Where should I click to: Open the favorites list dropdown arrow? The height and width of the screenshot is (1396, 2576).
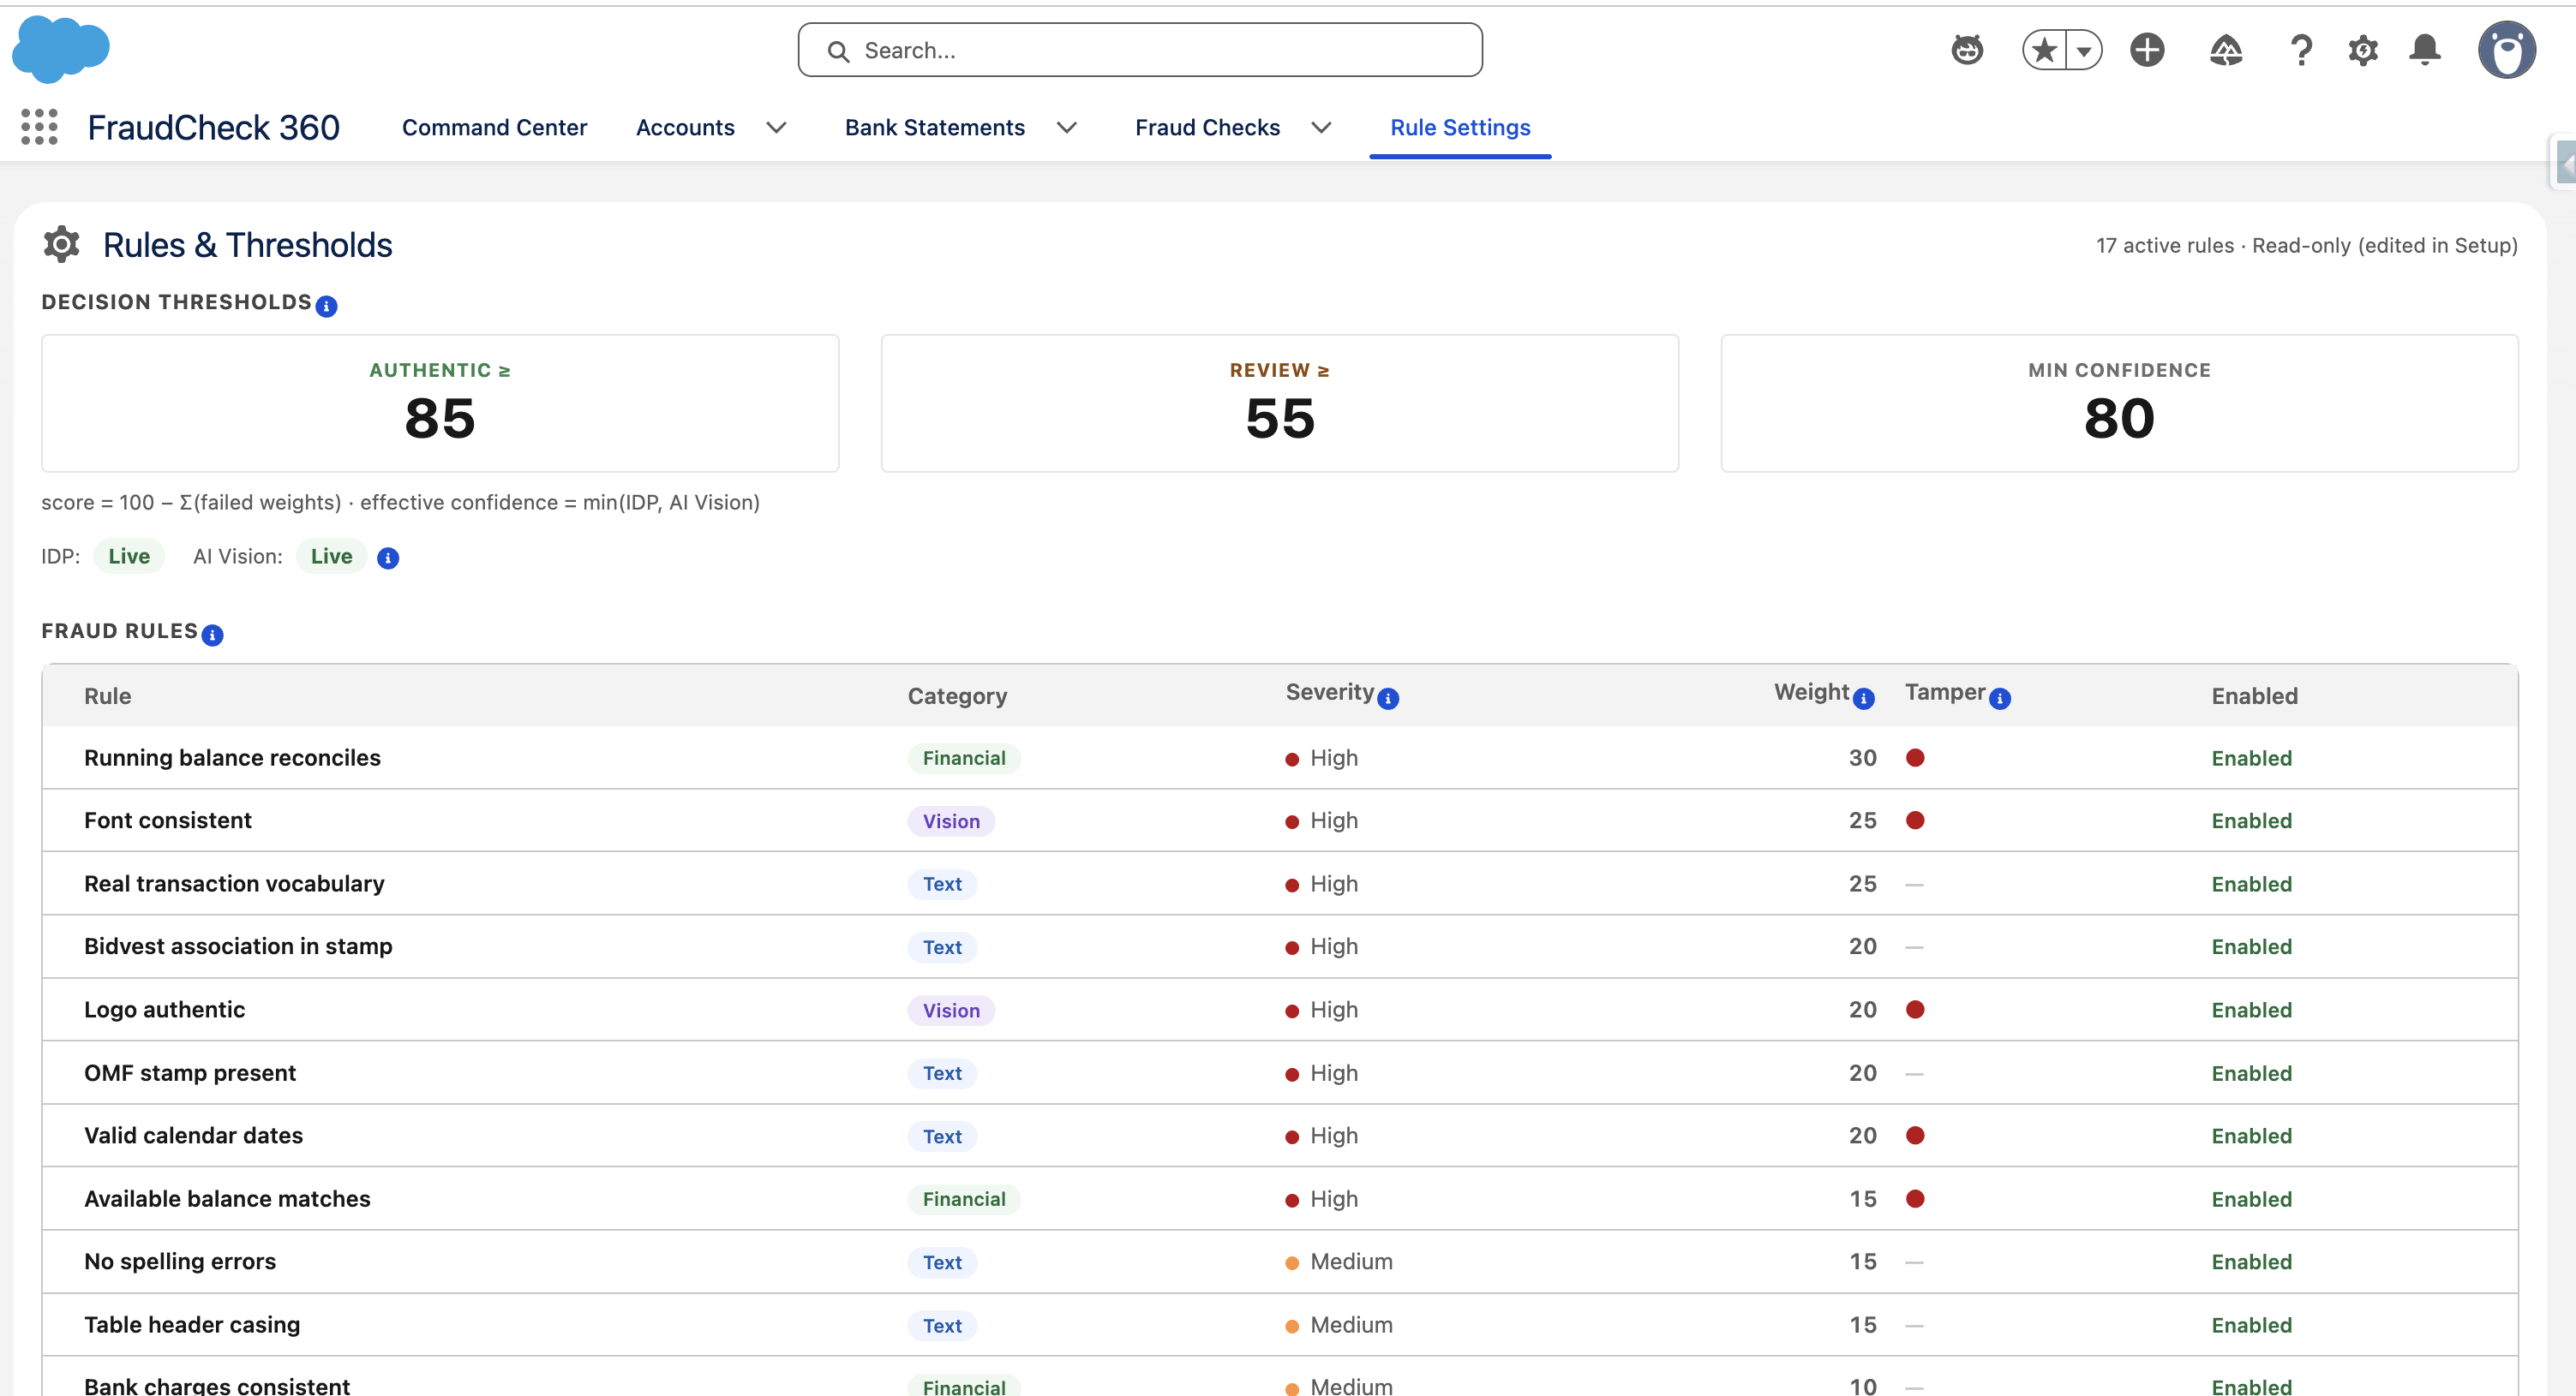click(x=2084, y=50)
